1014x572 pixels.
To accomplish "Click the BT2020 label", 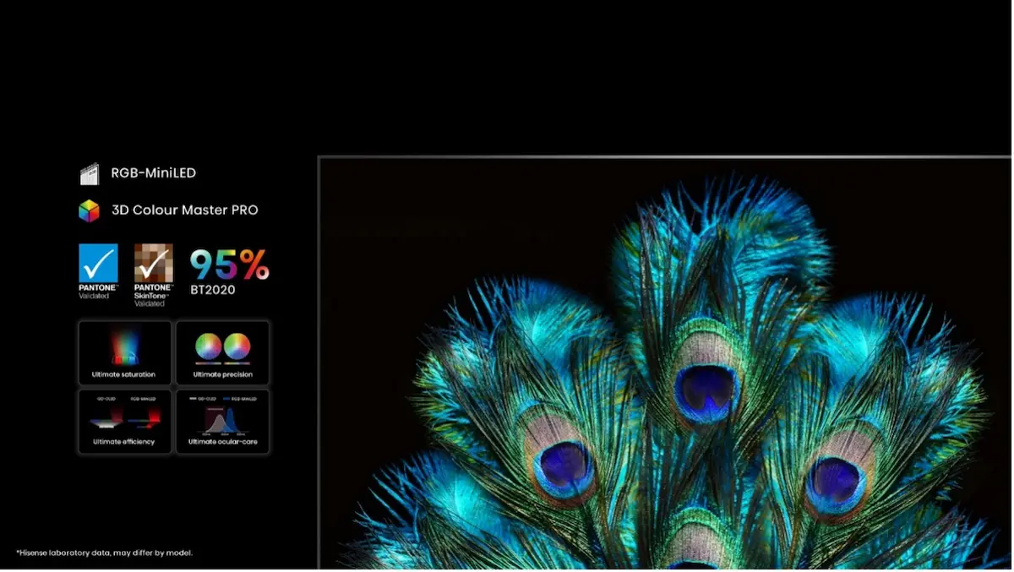I will coord(212,290).
